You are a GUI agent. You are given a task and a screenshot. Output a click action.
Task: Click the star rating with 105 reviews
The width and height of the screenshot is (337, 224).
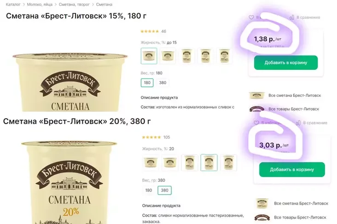coord(151,137)
